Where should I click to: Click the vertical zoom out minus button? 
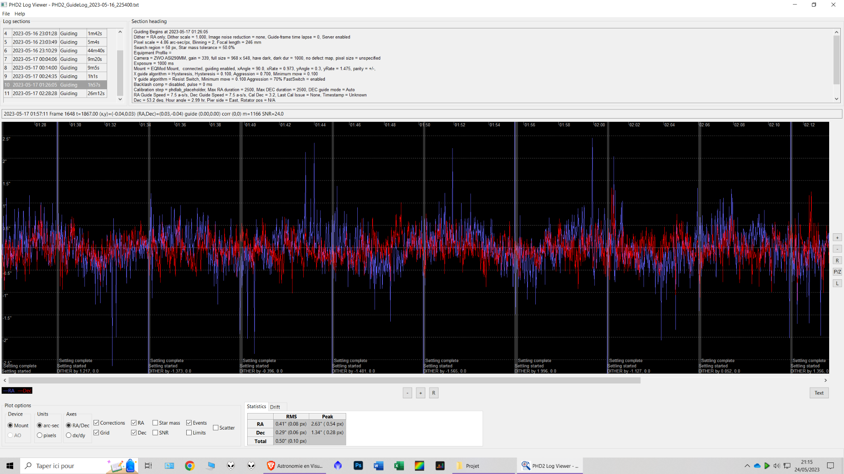837,249
